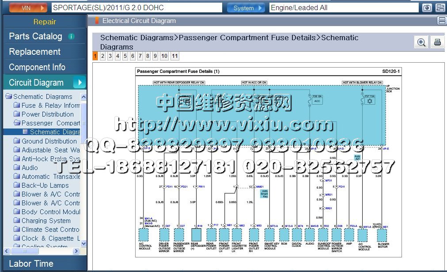Click the Circuit Diagram arrow button

click(x=80, y=83)
